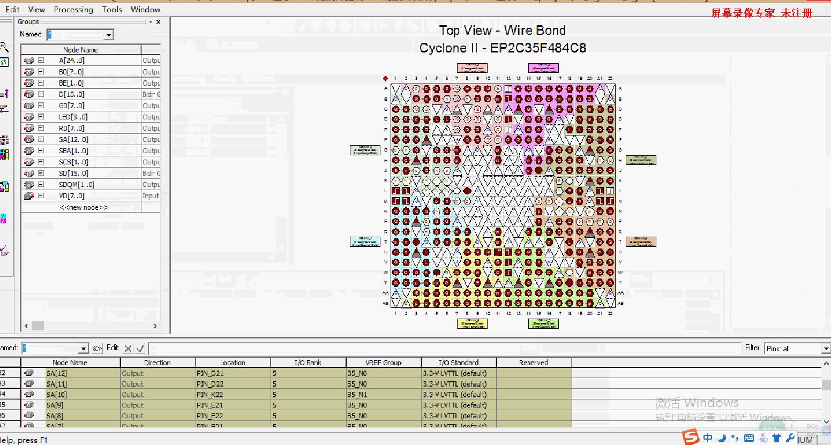Viewport: 831px width, 445px height.
Task: Click the X cancel edit button
Action: coord(128,349)
